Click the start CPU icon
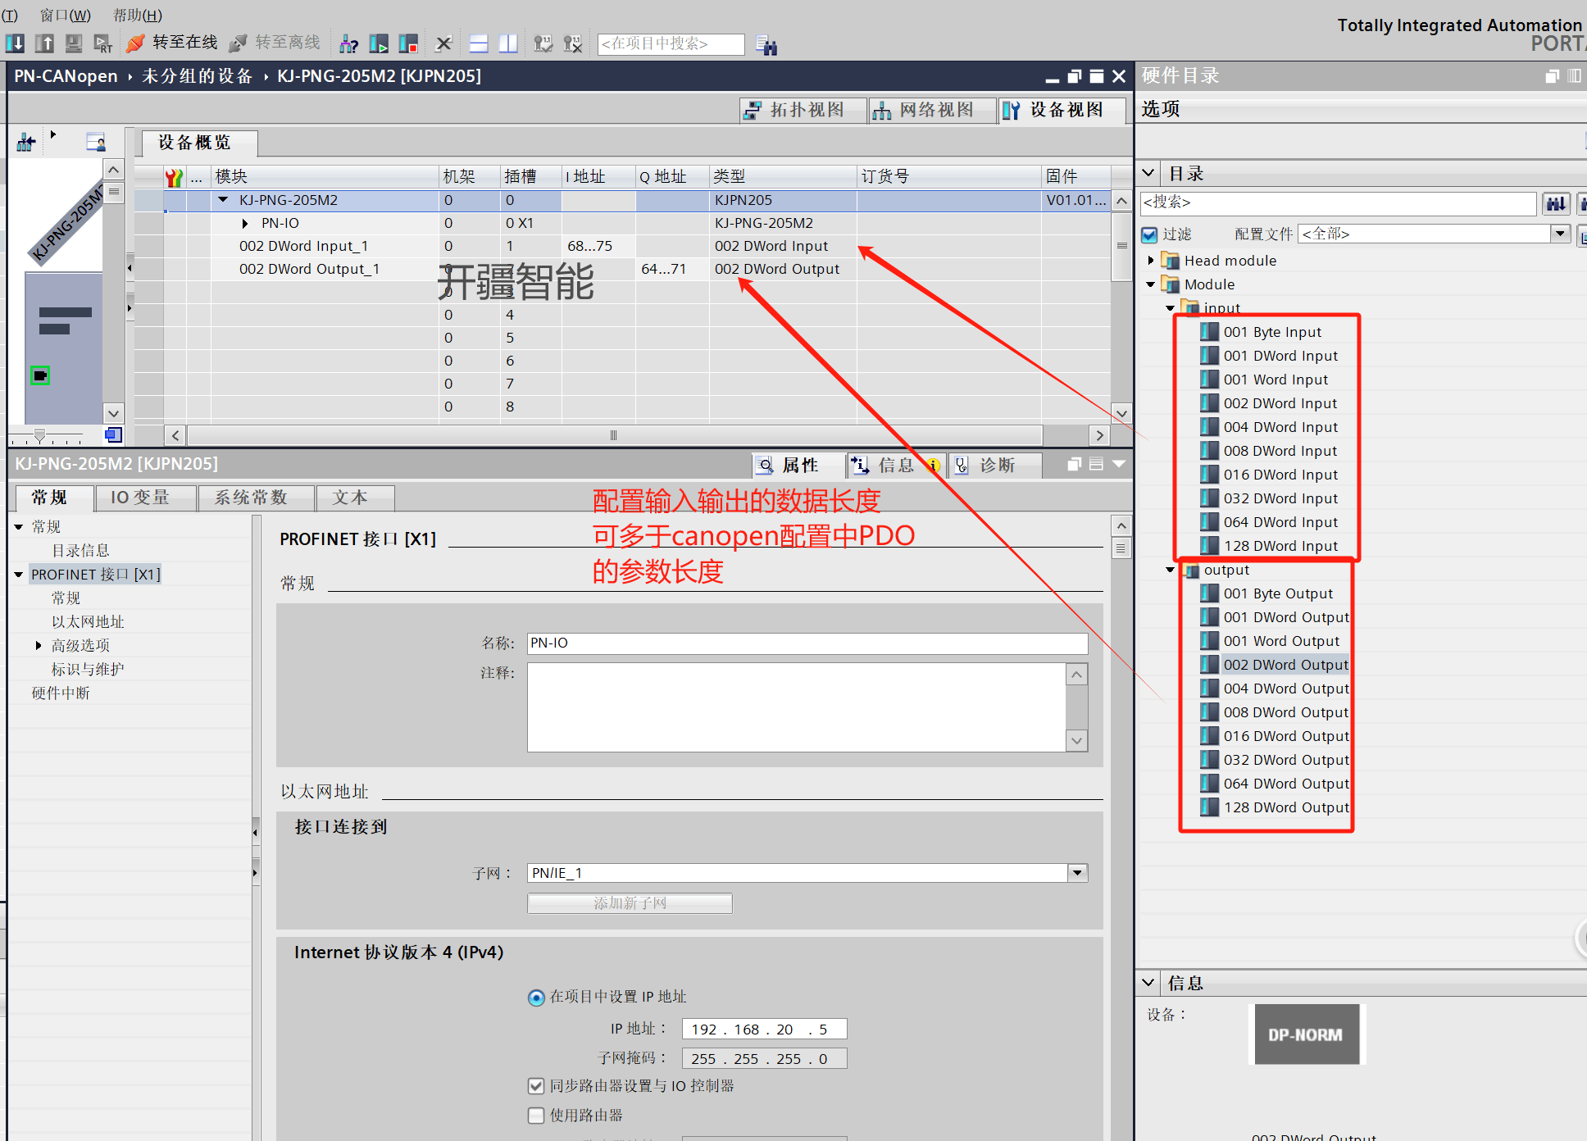The width and height of the screenshot is (1587, 1141). (x=379, y=43)
